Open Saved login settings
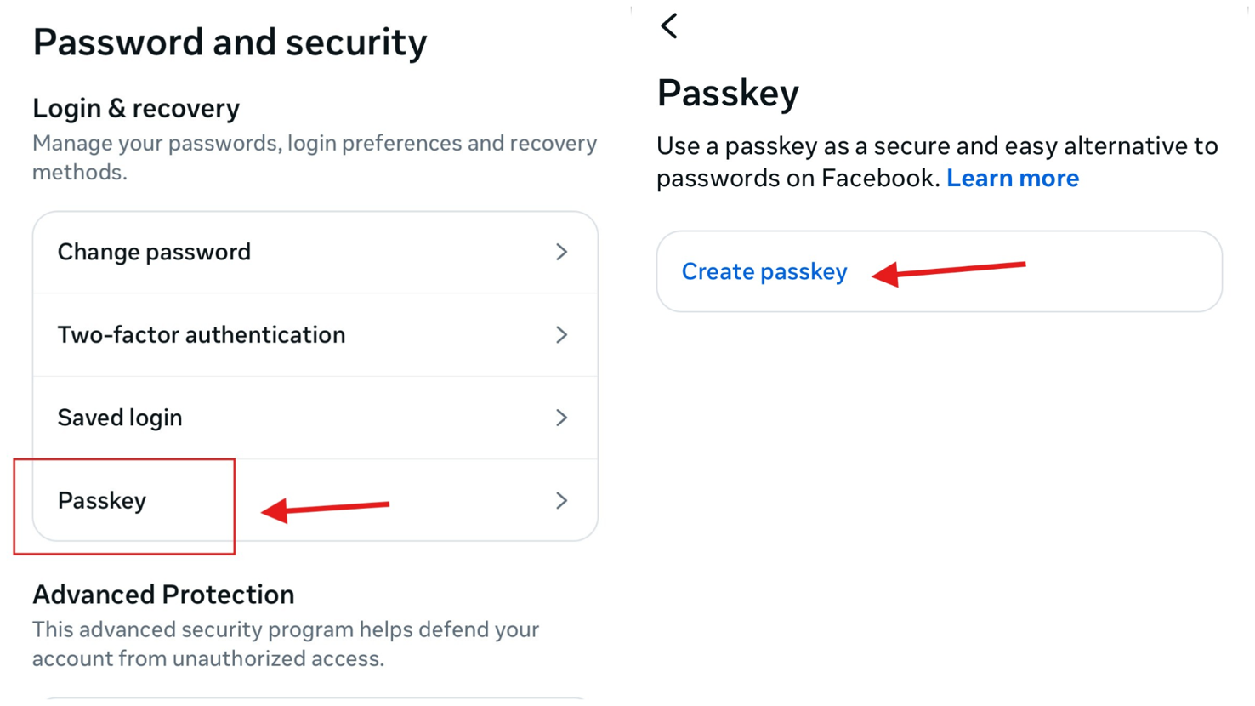Image resolution: width=1255 pixels, height=706 pixels. click(x=119, y=418)
